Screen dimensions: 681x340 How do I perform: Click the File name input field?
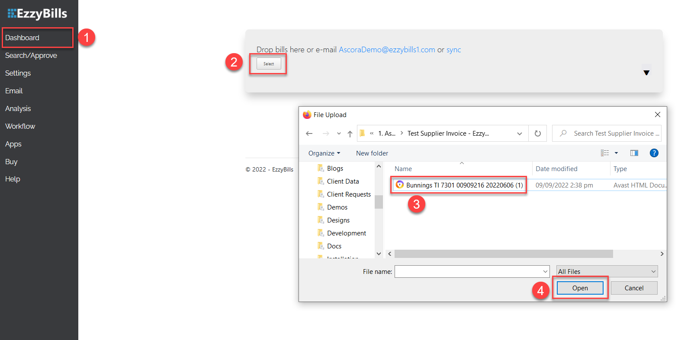tap(472, 271)
